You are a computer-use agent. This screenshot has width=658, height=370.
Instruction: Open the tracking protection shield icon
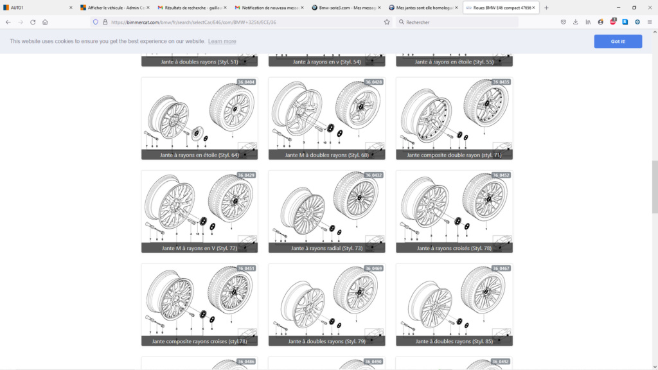(x=96, y=22)
